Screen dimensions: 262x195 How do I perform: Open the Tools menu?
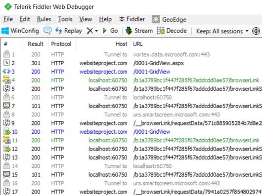click(65, 19)
